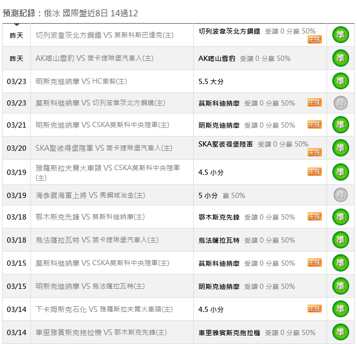The image size is (357, 344).
Task: Click 主推 badge in 03/19 4.5 小分 row
Action: [314, 172]
